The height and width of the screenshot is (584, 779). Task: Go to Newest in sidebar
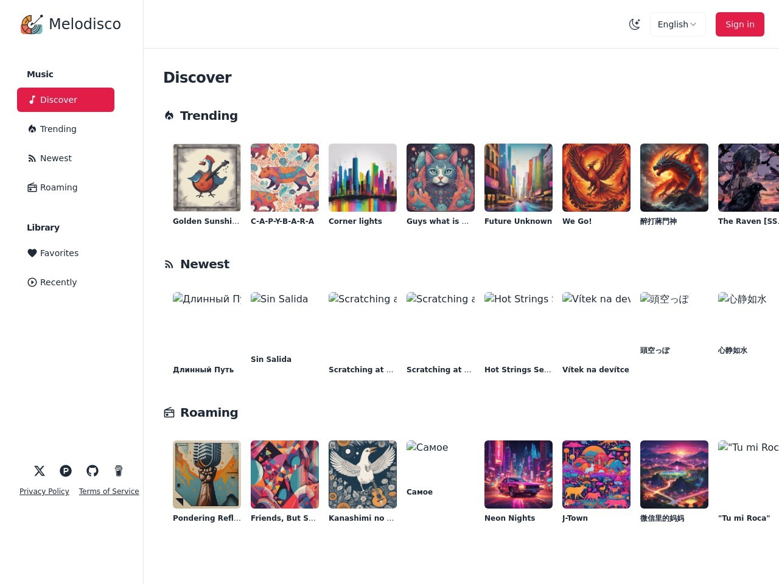click(x=55, y=158)
